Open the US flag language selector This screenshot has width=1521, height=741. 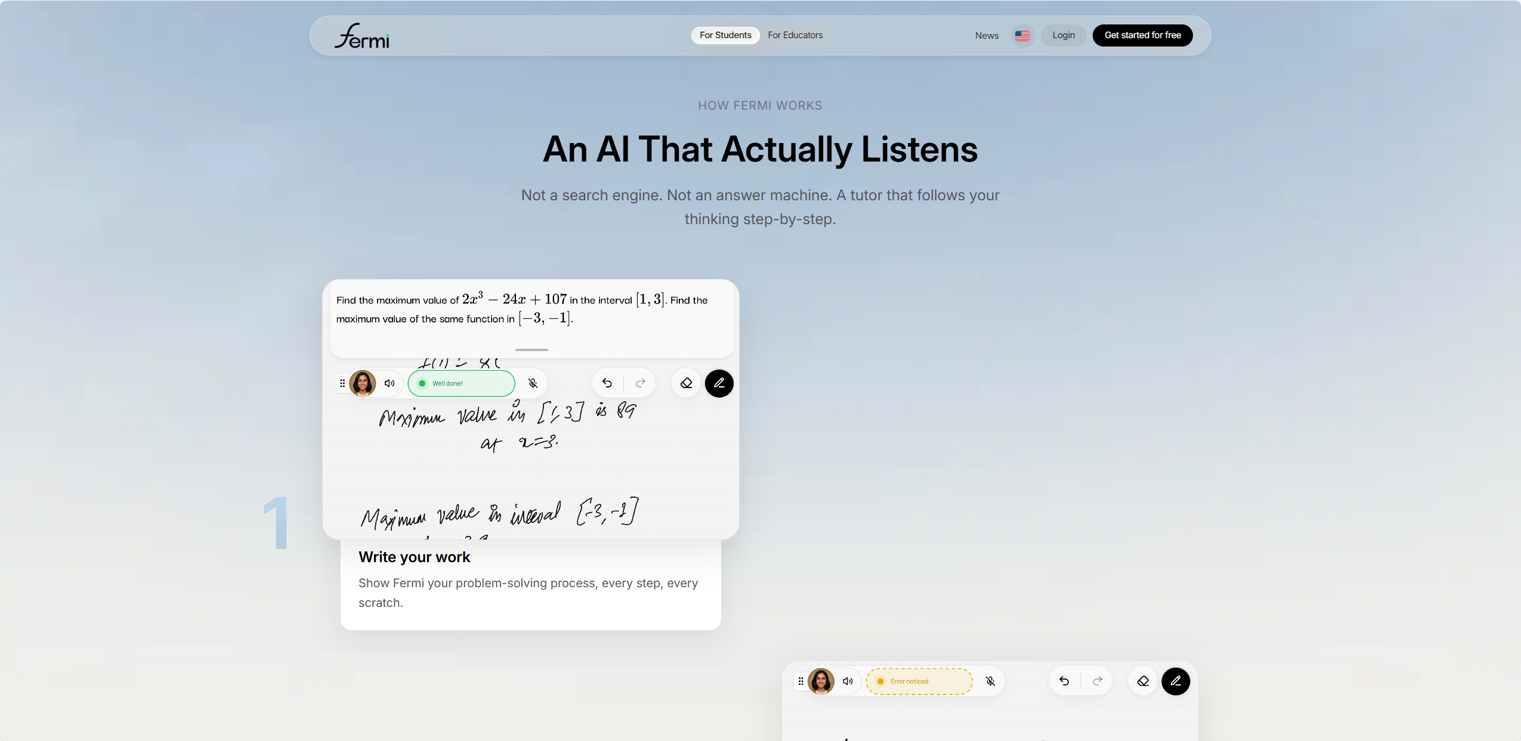(x=1022, y=36)
